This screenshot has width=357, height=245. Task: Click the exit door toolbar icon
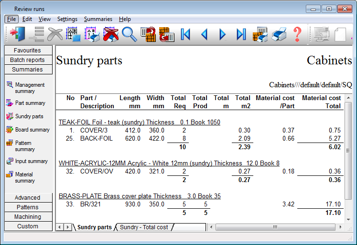point(18,34)
